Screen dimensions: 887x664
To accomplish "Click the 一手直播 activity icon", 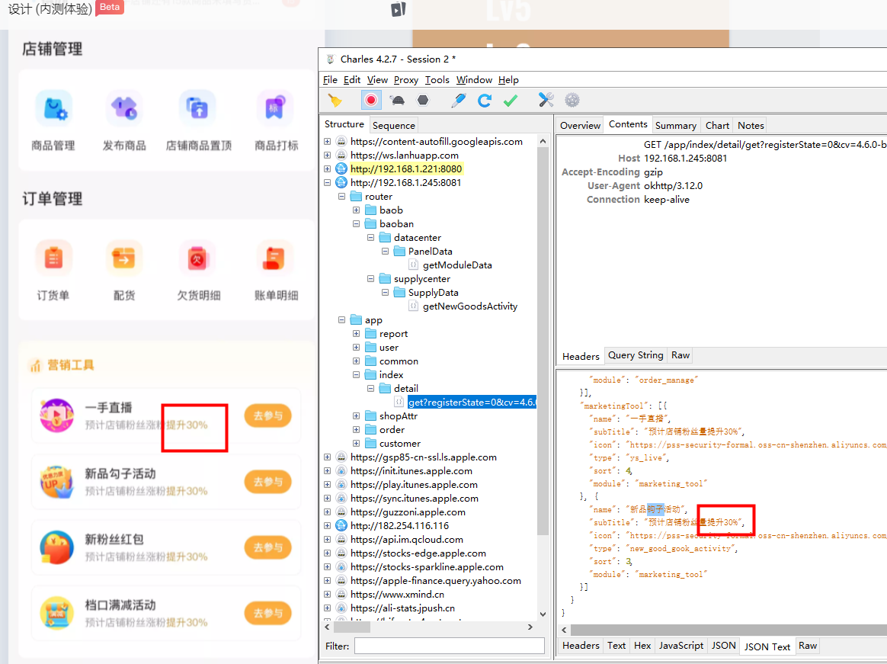I will [56, 415].
